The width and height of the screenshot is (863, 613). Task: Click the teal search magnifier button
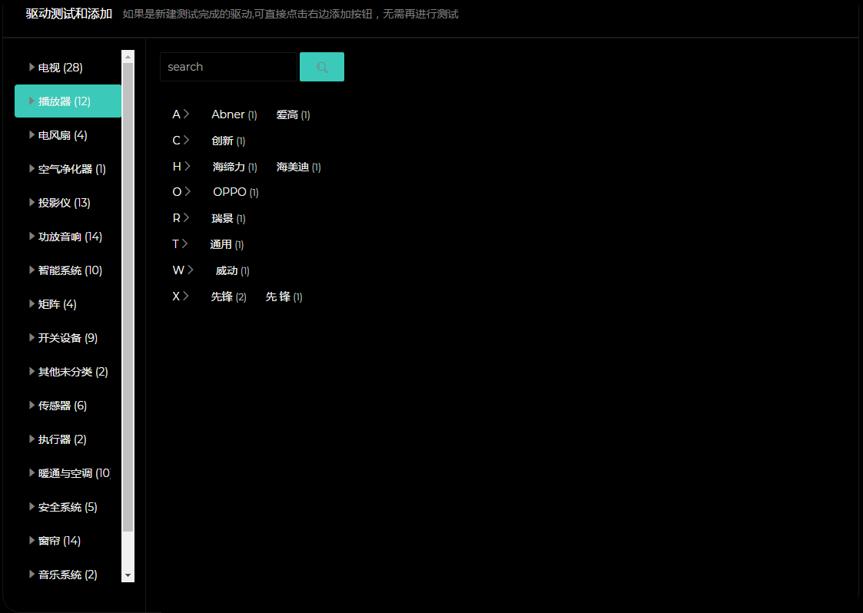point(321,67)
